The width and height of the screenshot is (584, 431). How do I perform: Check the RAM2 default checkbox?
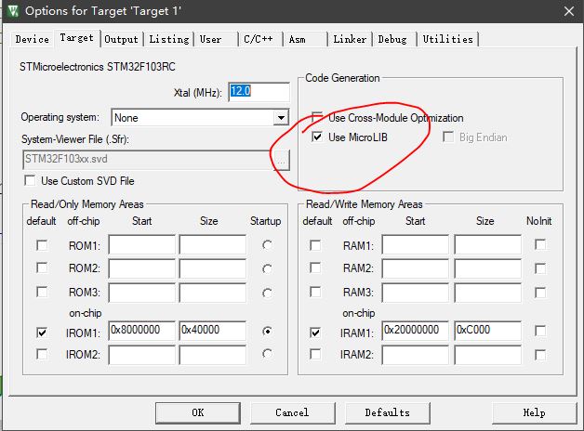[315, 268]
